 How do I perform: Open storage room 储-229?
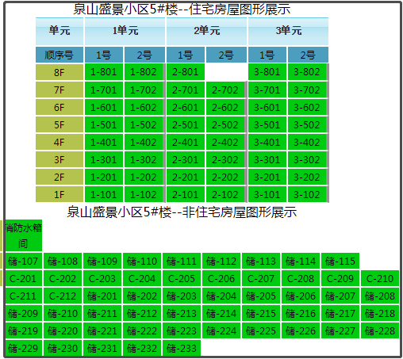tap(23, 348)
